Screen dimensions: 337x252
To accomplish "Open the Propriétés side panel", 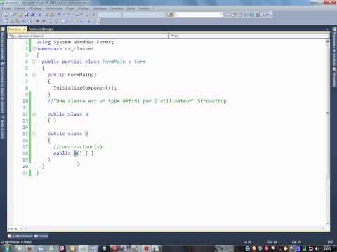I will point(334,77).
